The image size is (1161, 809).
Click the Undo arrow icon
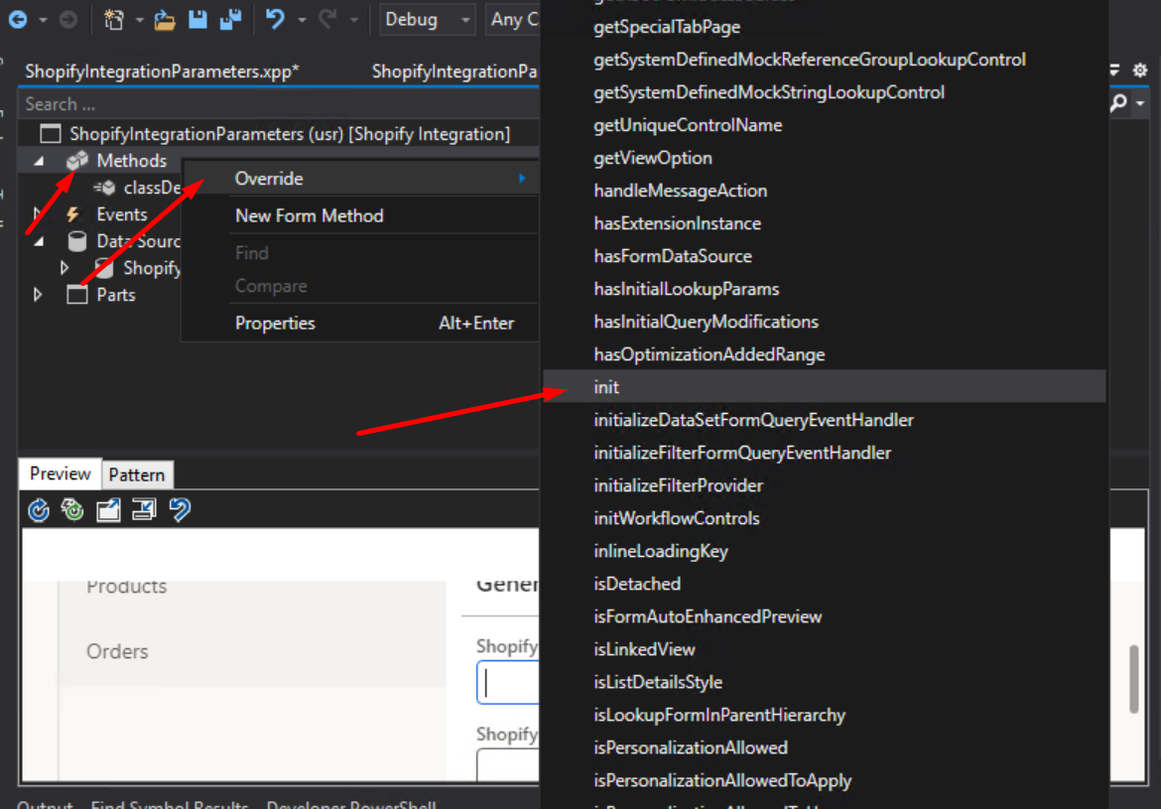tap(275, 19)
